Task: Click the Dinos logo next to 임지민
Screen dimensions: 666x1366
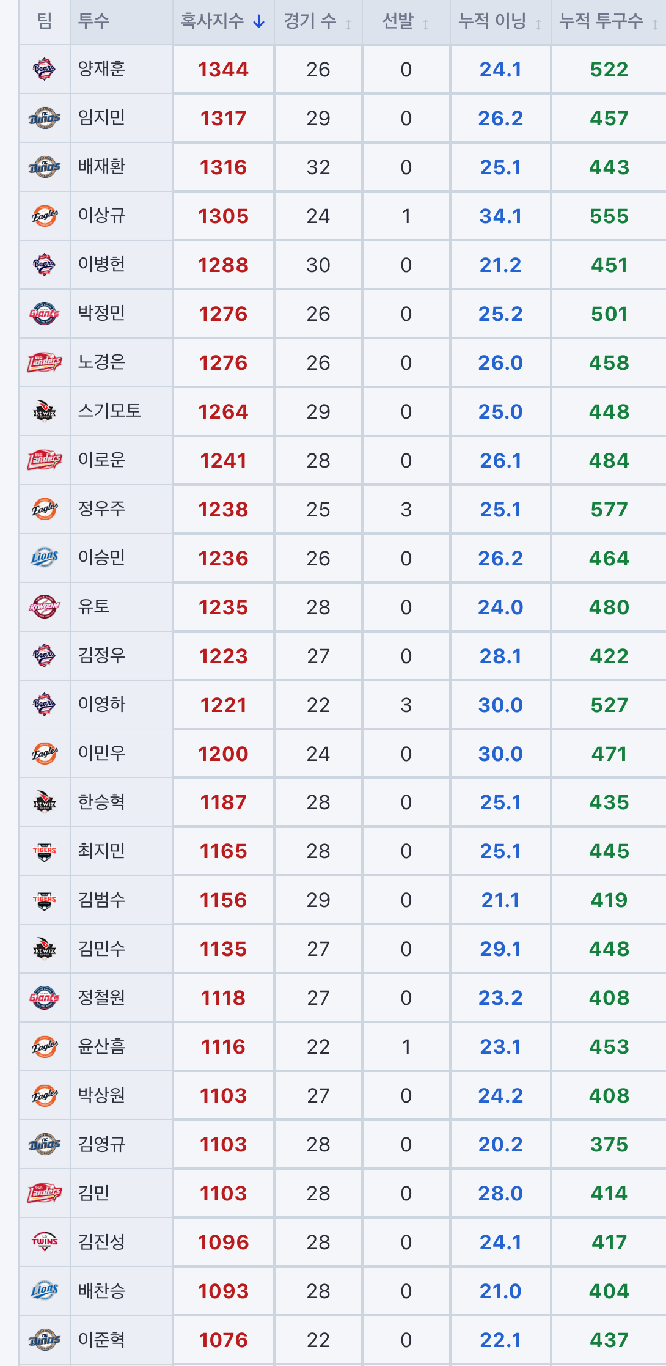Action: coord(45,118)
